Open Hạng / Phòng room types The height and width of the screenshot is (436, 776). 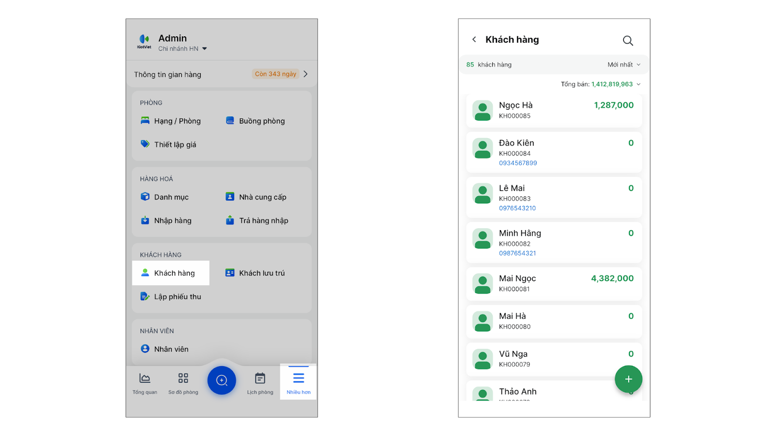[x=171, y=121]
